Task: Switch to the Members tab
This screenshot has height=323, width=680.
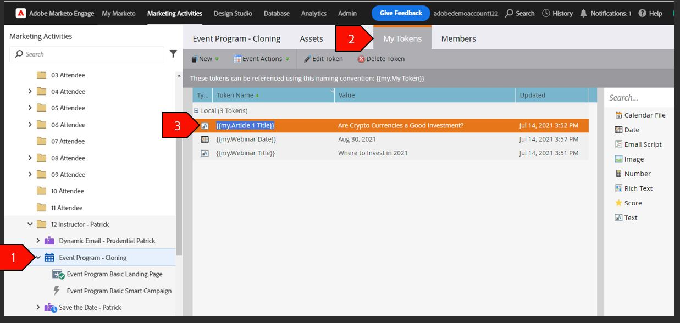Action: tap(458, 38)
